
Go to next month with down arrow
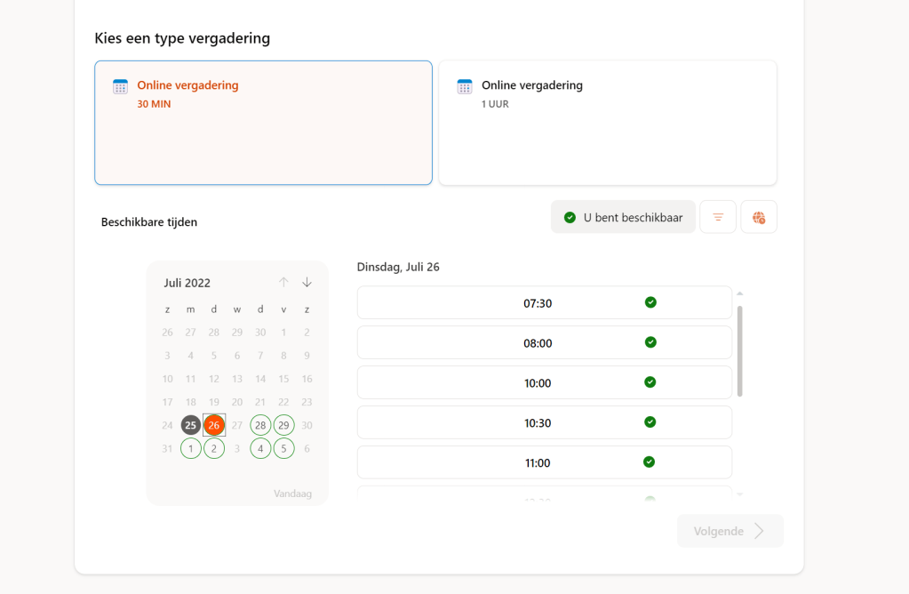(307, 283)
